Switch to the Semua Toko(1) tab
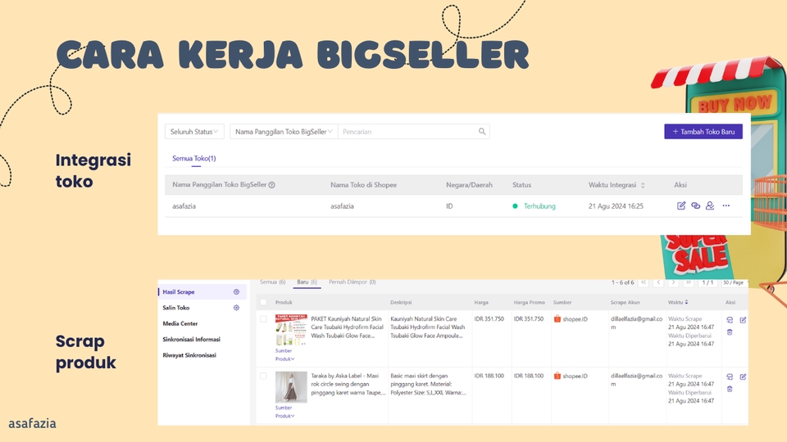Image resolution: width=787 pixels, height=442 pixels. pyautogui.click(x=193, y=158)
